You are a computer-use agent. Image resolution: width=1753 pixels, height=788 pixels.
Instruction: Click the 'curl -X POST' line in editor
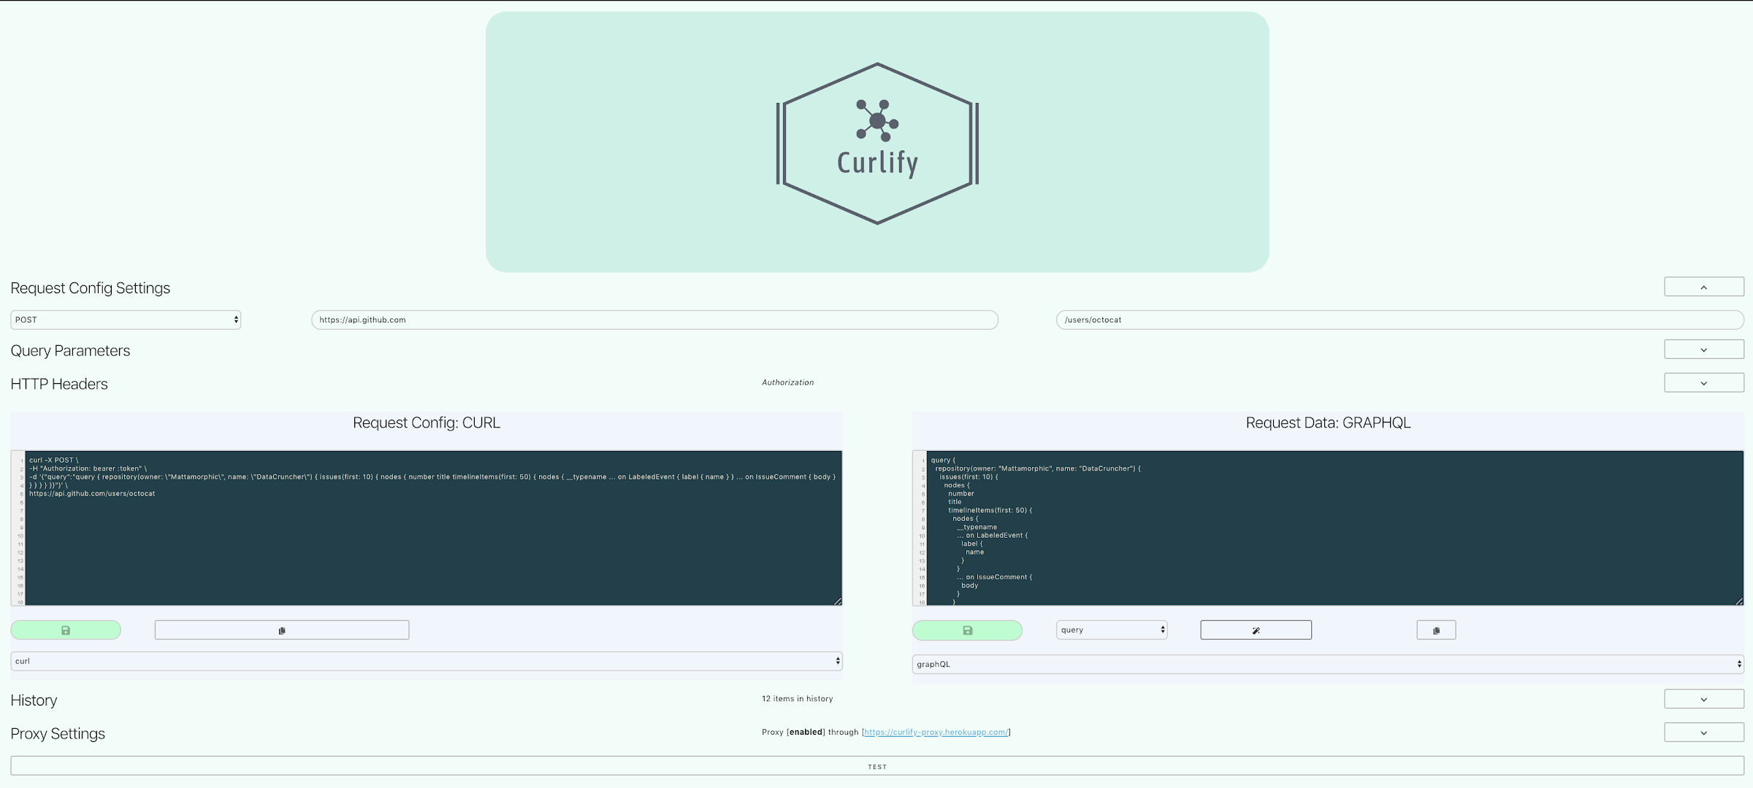click(x=53, y=460)
